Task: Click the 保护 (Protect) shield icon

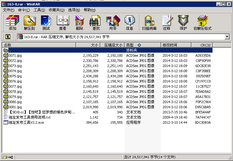Action: coord(183,20)
